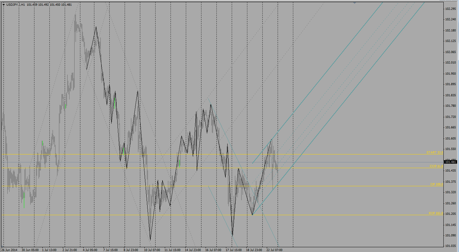Click the 26 Jun 2014 date label

pos(10,250)
